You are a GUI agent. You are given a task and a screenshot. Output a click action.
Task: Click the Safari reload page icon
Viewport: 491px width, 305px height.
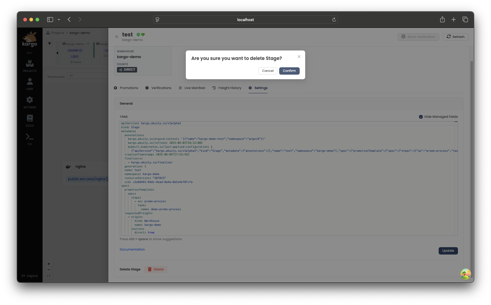point(334,20)
